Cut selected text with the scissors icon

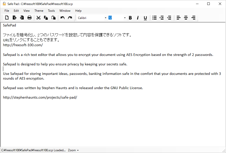(x=38, y=18)
